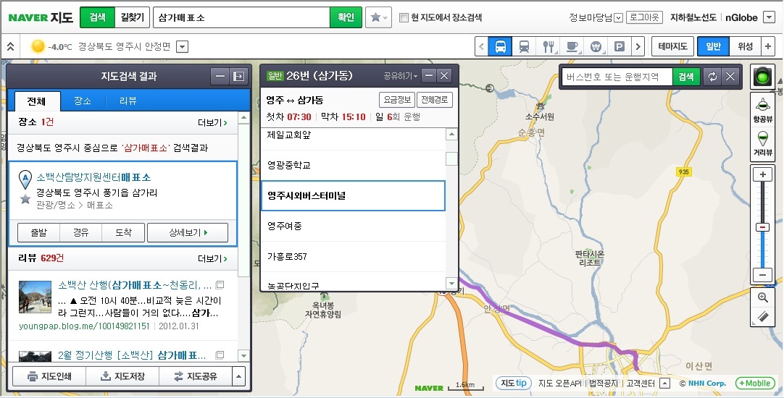
Task: Expand footer arrow beside 고객센터
Action: (664, 384)
